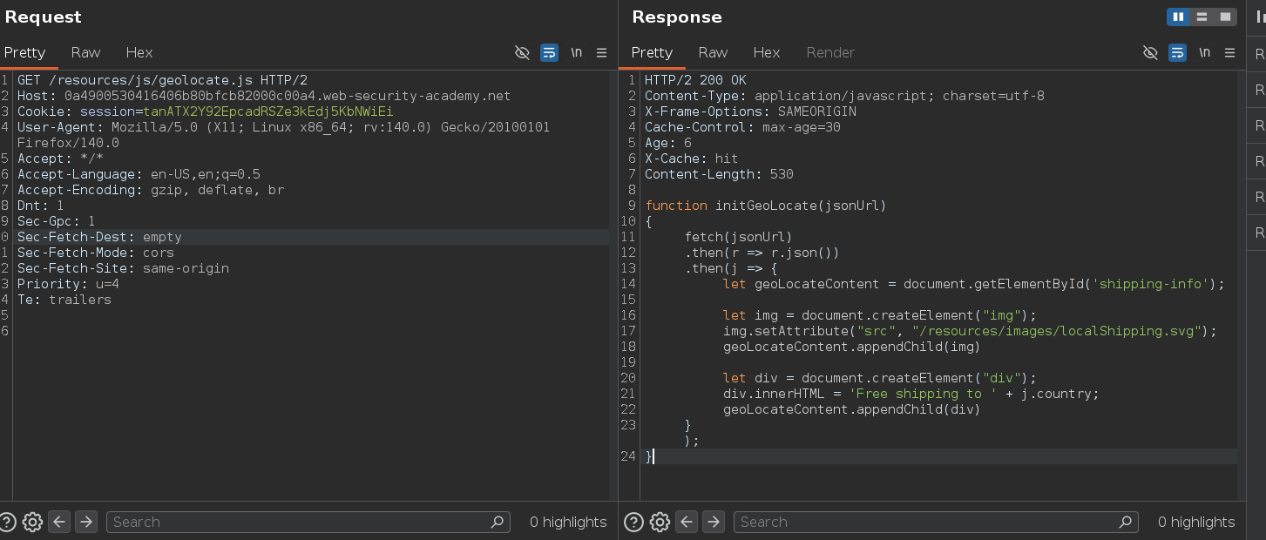
Task: Open help icon below Response panel
Action: 634,522
